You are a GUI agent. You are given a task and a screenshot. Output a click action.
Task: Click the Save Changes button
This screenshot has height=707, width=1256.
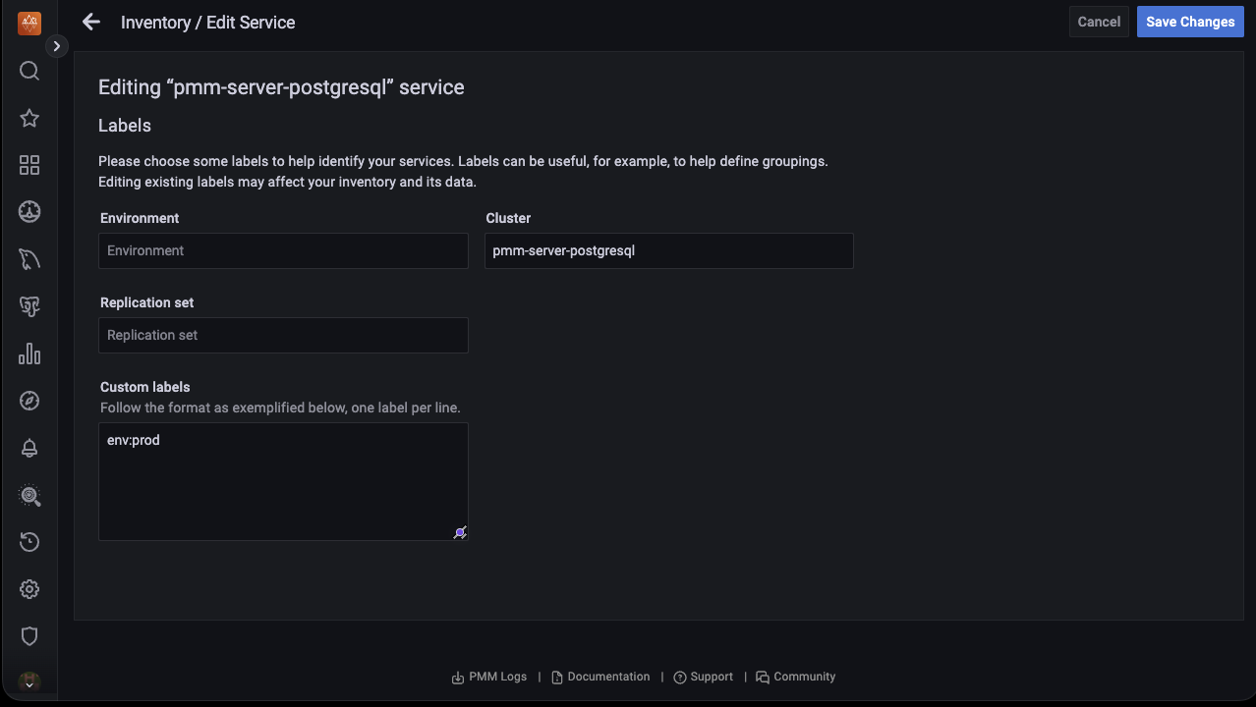[x=1190, y=22]
